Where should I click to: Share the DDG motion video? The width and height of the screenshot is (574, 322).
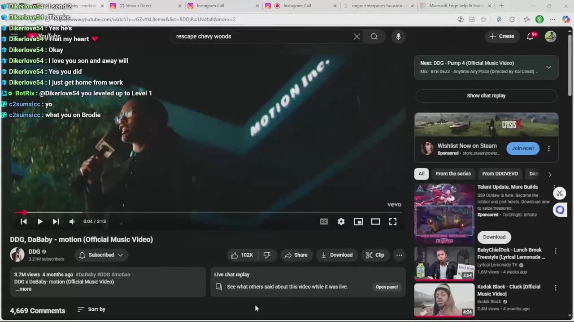pyautogui.click(x=296, y=255)
